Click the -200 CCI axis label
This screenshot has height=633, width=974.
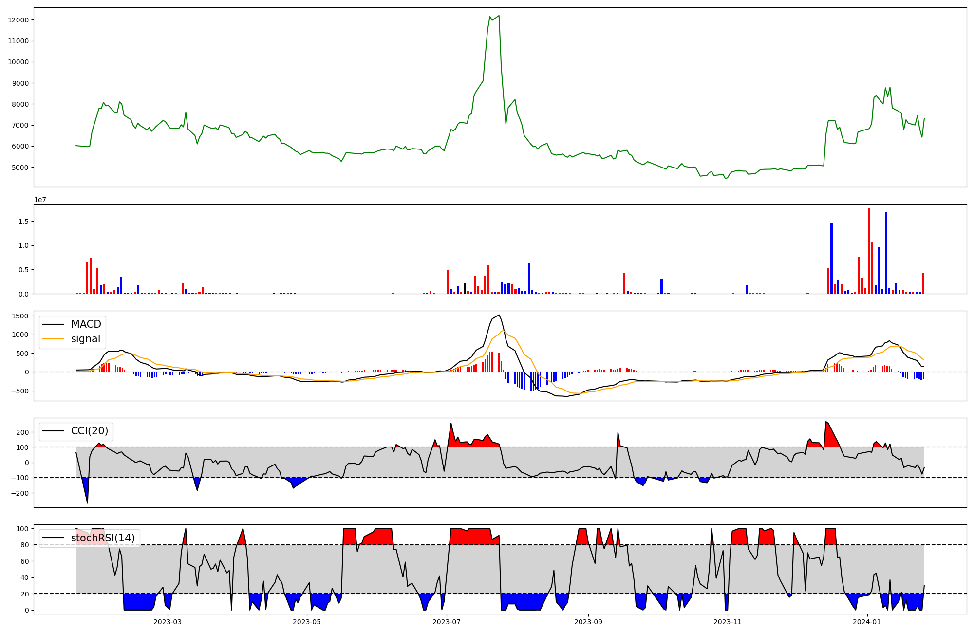tap(20, 493)
